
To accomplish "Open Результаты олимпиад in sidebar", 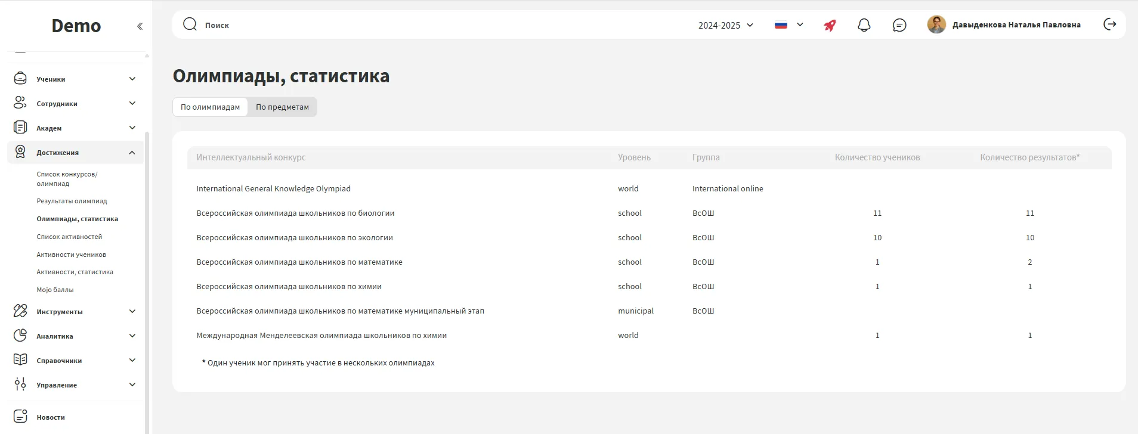I will [x=72, y=201].
